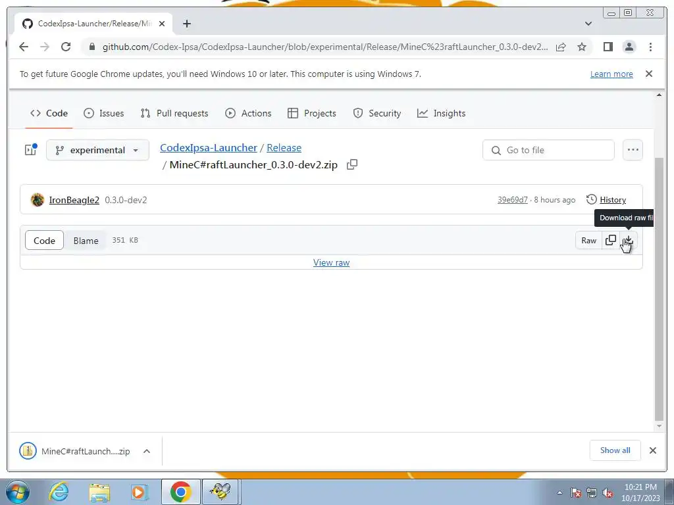Open the Issues tab
The height and width of the screenshot is (505, 674).
point(103,113)
